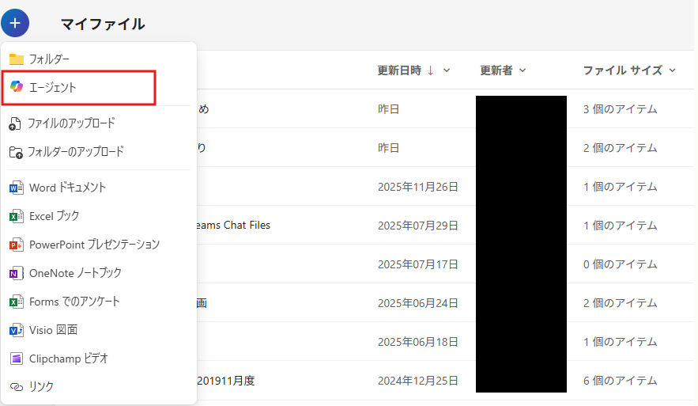
Task: Open the Teams Chat Files folder
Action: (234, 225)
